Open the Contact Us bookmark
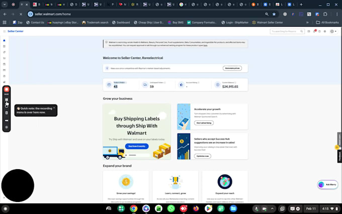This screenshot has height=214, width=342. tap(35, 22)
